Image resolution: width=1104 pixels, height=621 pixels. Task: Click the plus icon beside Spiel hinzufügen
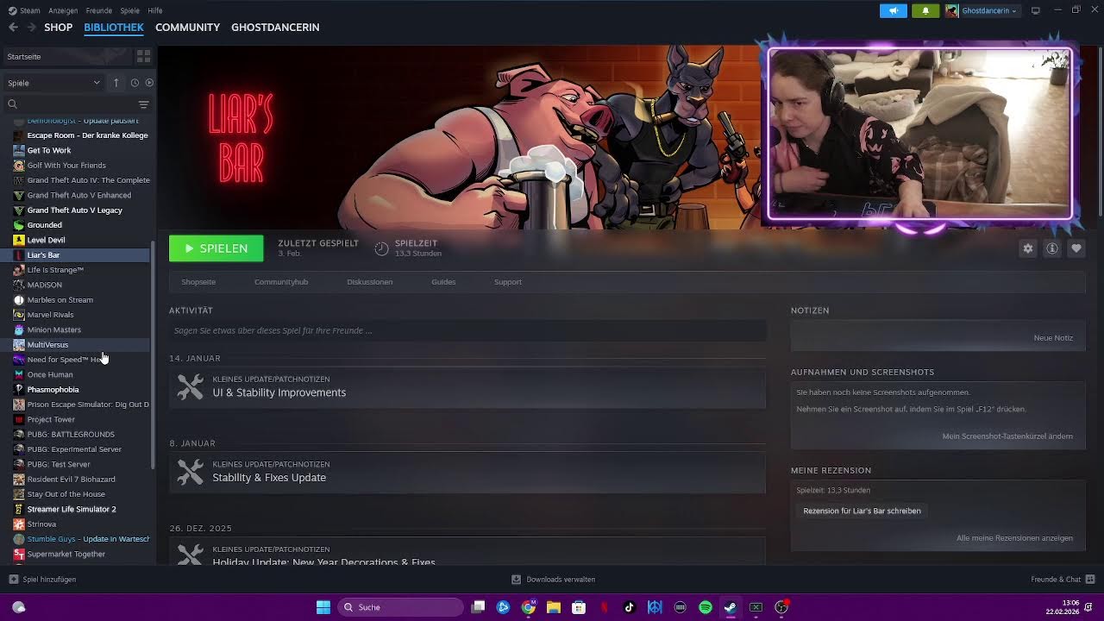[13, 580]
